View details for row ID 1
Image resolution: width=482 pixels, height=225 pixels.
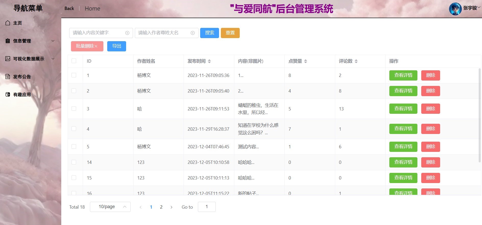click(x=403, y=75)
